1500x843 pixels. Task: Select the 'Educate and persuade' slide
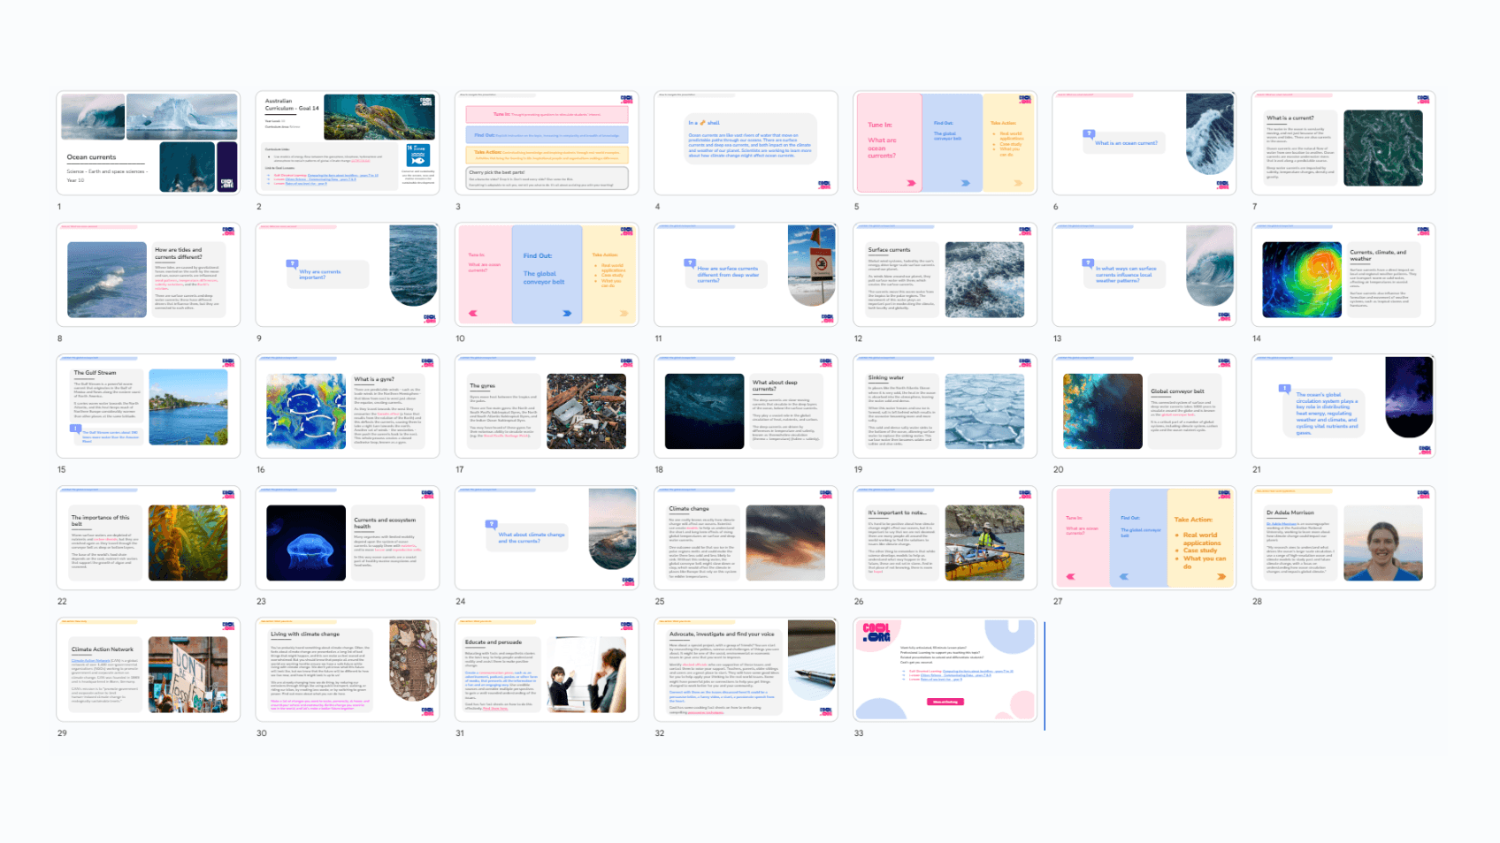pyautogui.click(x=546, y=669)
